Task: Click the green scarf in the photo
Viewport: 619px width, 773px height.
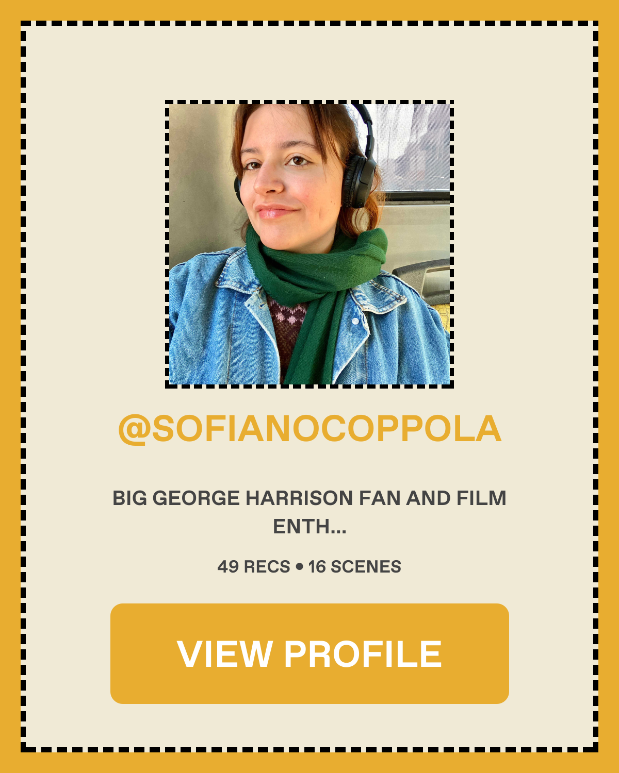Action: pos(315,289)
